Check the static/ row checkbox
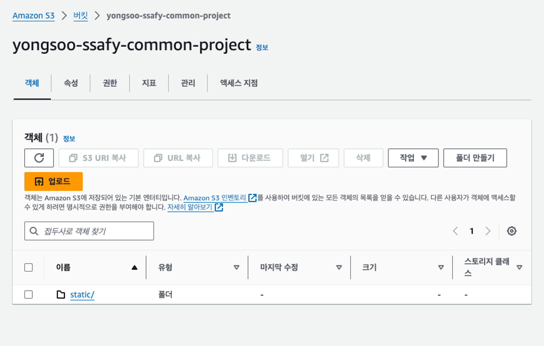 pyautogui.click(x=28, y=294)
